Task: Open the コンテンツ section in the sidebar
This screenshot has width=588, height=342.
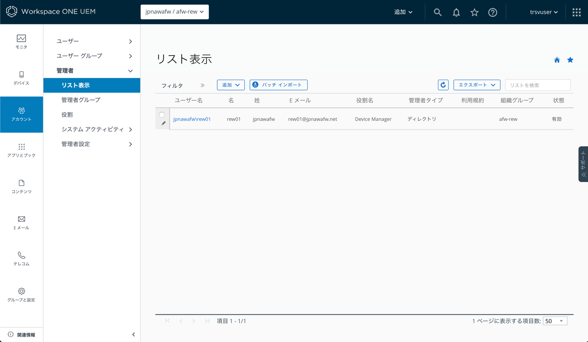Action: click(x=21, y=186)
